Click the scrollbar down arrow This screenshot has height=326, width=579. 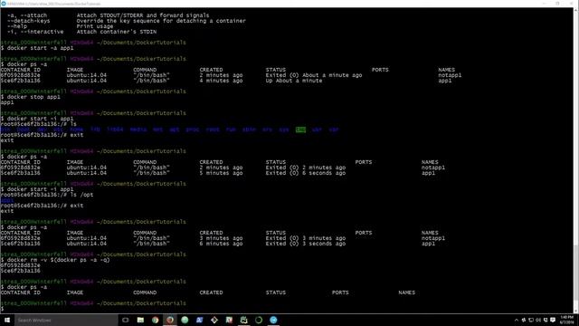click(x=575, y=311)
